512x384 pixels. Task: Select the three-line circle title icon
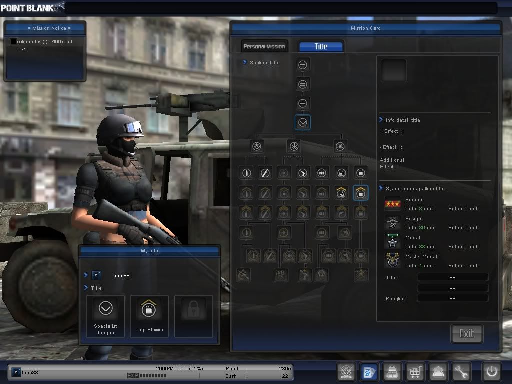302,104
